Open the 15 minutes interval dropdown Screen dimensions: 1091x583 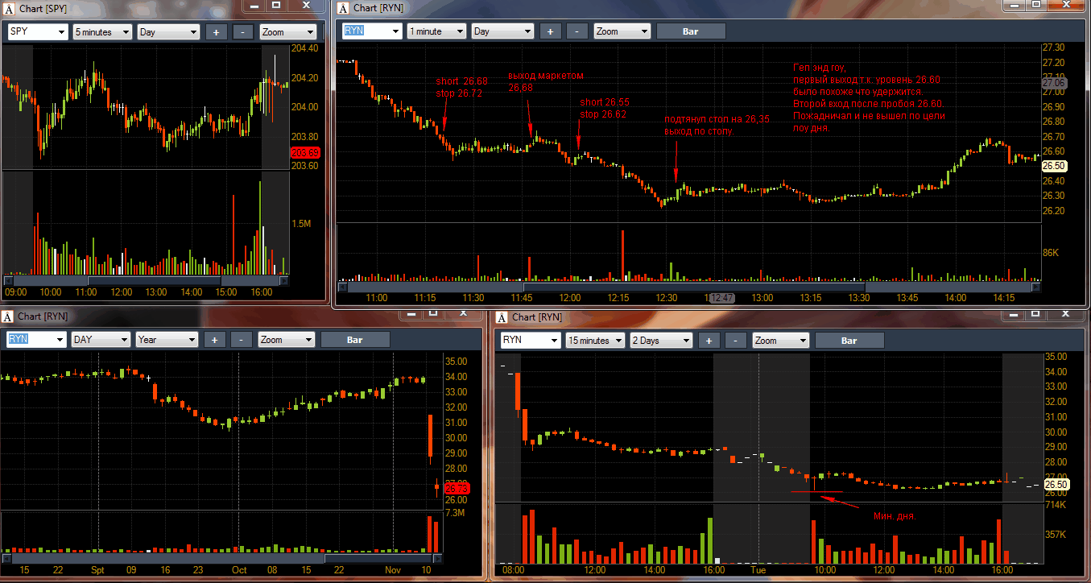click(595, 341)
